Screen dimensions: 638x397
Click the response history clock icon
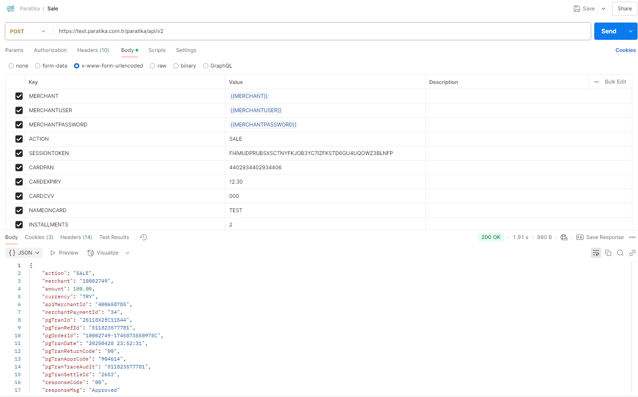pyautogui.click(x=144, y=237)
